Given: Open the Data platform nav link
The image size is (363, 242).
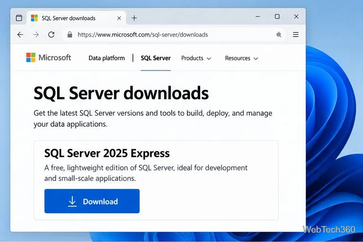Looking at the screenshot, I should 107,58.
